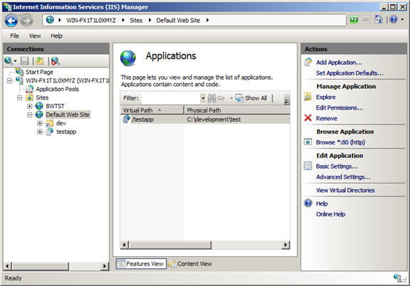The width and height of the screenshot is (410, 286).
Task: Expand the BWTST site node
Action: click(x=30, y=106)
